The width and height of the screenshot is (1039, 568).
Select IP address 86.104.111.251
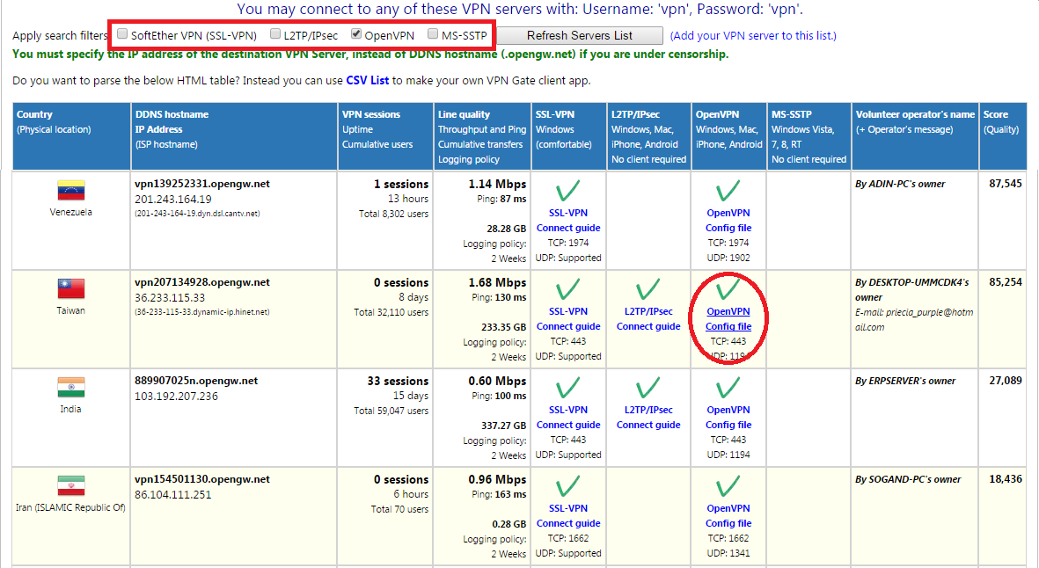click(173, 494)
